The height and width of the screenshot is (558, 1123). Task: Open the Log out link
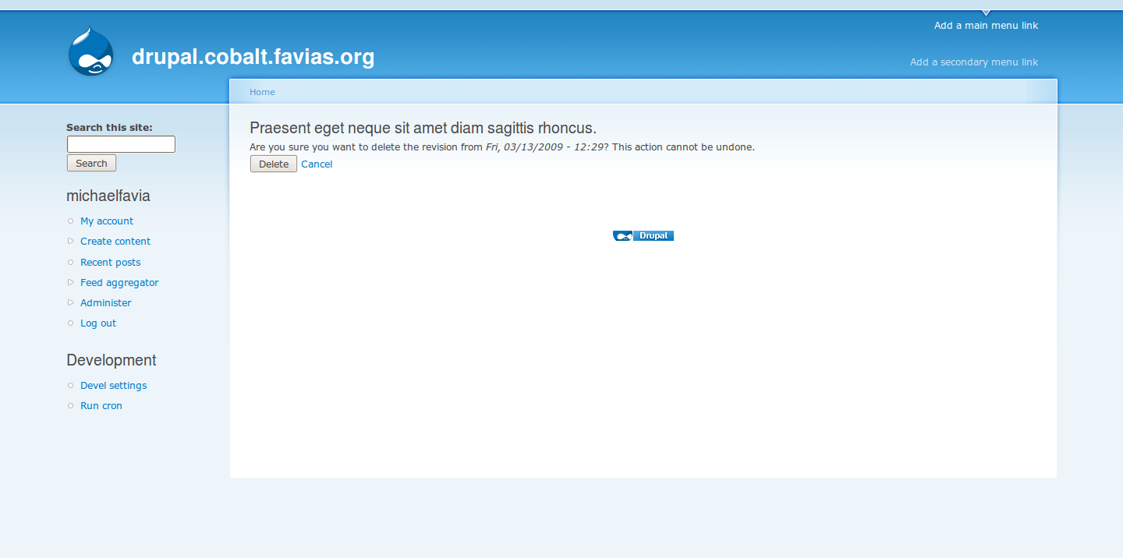pyautogui.click(x=98, y=323)
